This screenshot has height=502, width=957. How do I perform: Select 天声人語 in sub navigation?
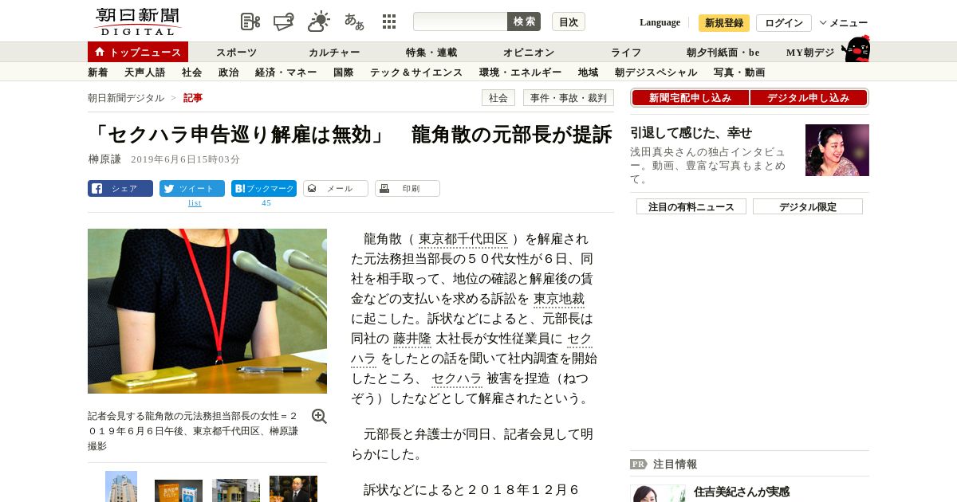pos(145,73)
